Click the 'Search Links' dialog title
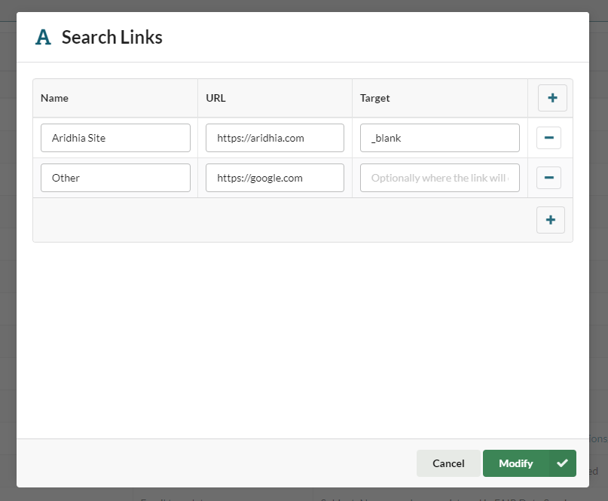Image resolution: width=608 pixels, height=501 pixels. pyautogui.click(x=112, y=38)
